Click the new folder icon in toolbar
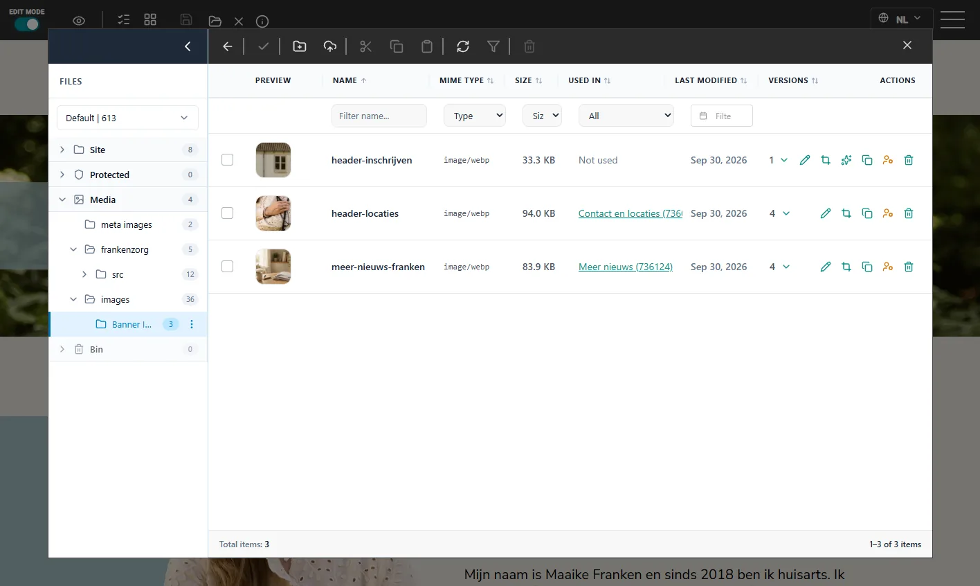The image size is (980, 586). click(300, 46)
